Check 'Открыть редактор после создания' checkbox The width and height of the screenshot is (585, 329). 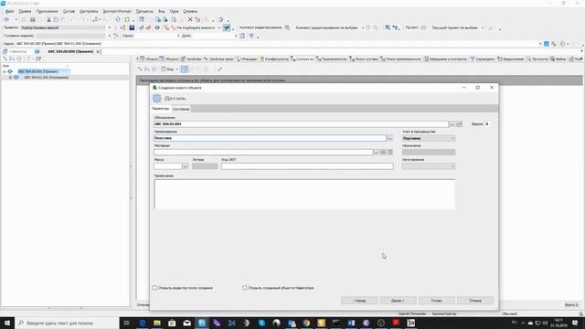[x=154, y=288]
